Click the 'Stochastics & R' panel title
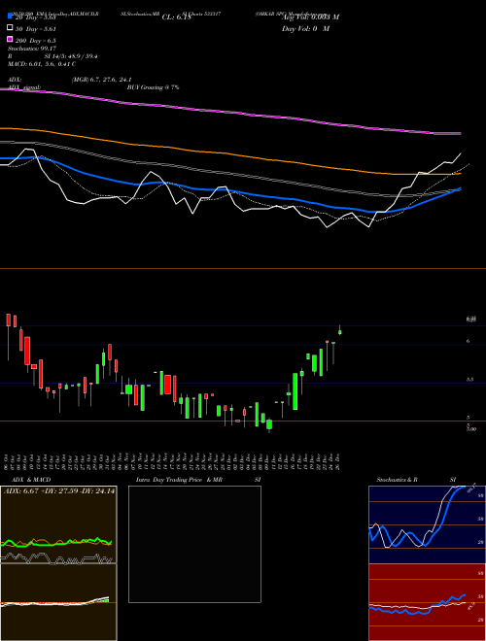This screenshot has height=641, width=486. pyautogui.click(x=397, y=480)
